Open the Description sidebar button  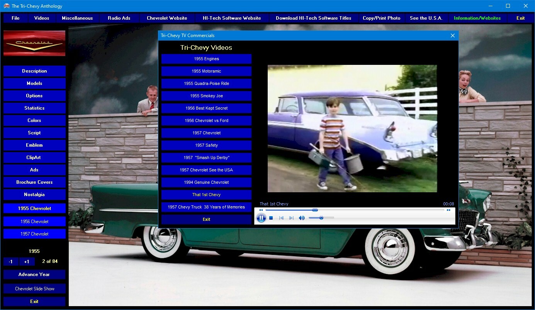point(34,71)
